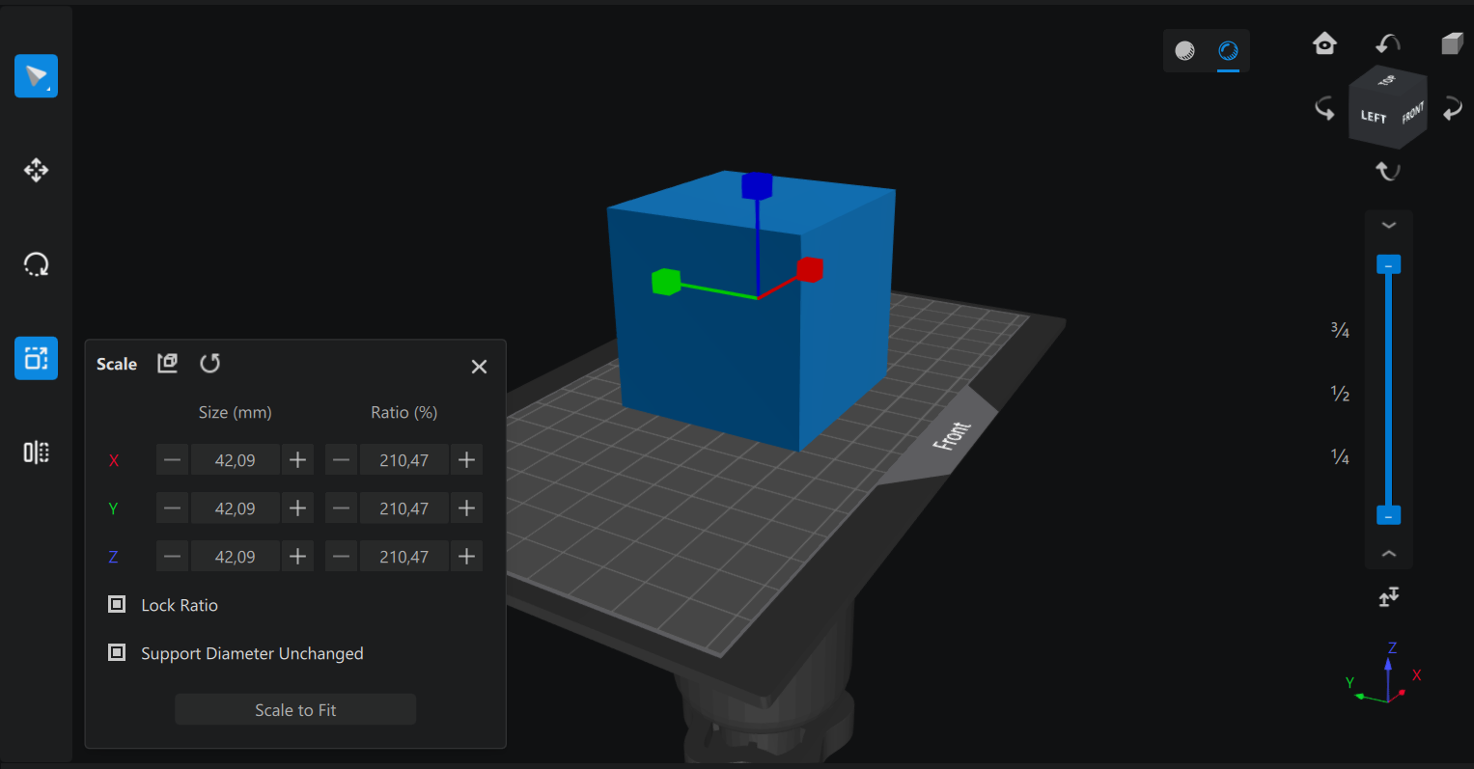Reset scale with the circular arrow icon
The image size is (1474, 769).
209,364
